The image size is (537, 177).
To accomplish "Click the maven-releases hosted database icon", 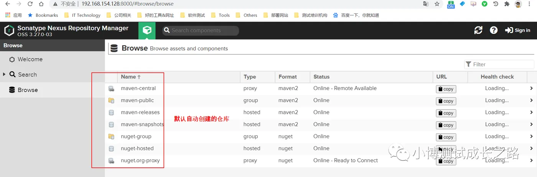I will [x=111, y=113].
